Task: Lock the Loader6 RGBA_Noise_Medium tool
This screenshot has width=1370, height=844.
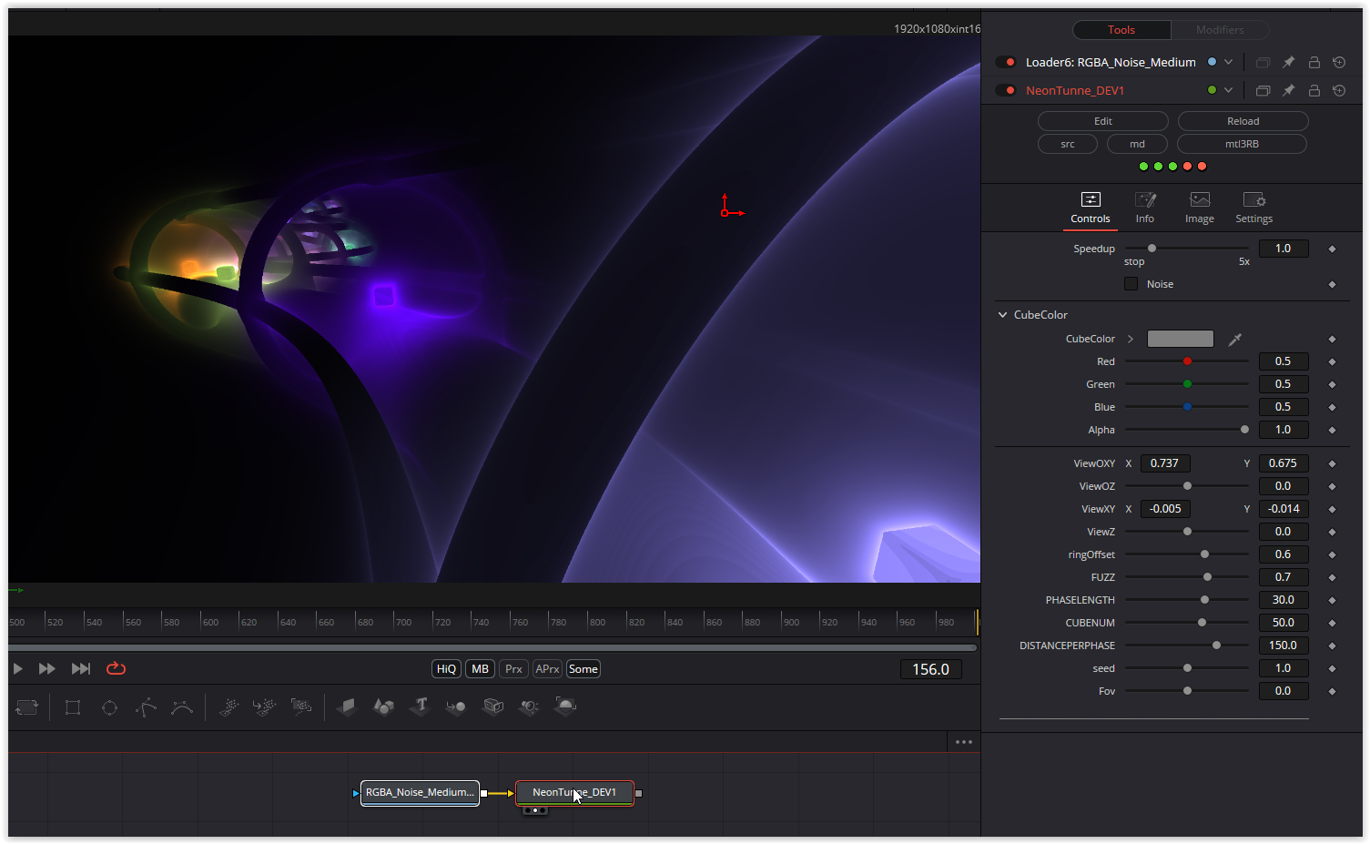Action: click(1314, 63)
